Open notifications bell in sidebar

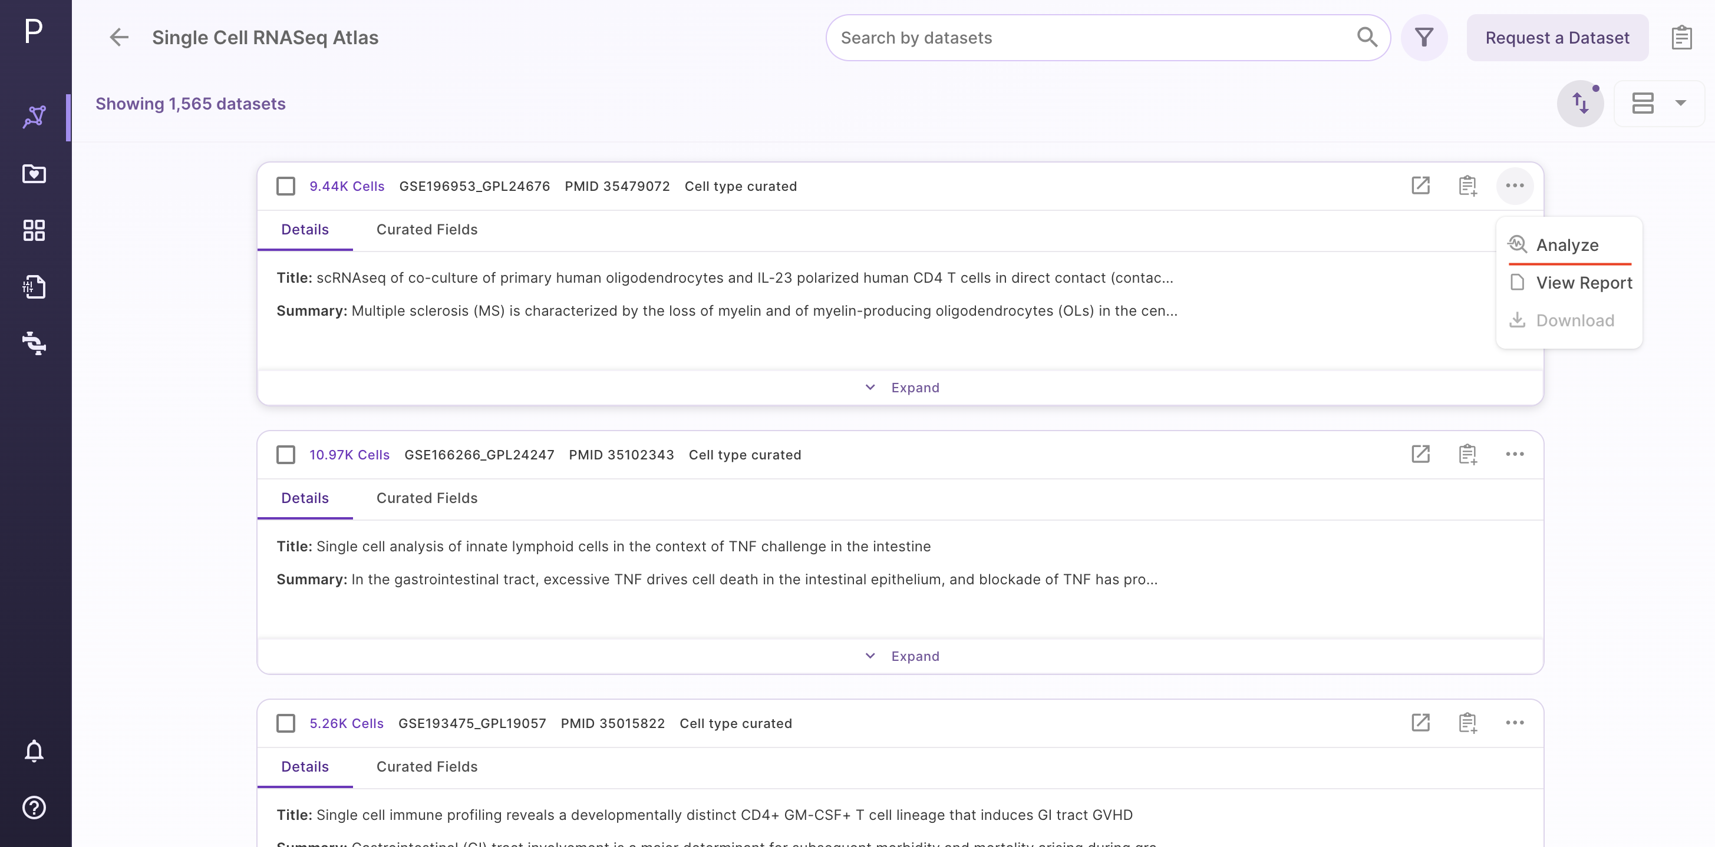[34, 750]
